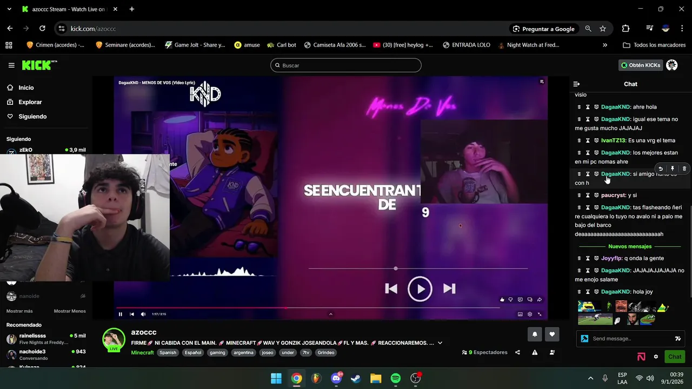Open rainelissss recommended channel
The height and width of the screenshot is (389, 692).
(46, 339)
